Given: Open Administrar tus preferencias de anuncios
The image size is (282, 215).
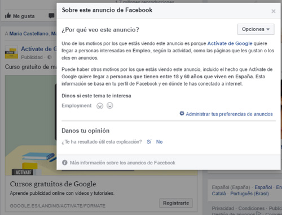Looking at the screenshot, I should click(x=229, y=114).
